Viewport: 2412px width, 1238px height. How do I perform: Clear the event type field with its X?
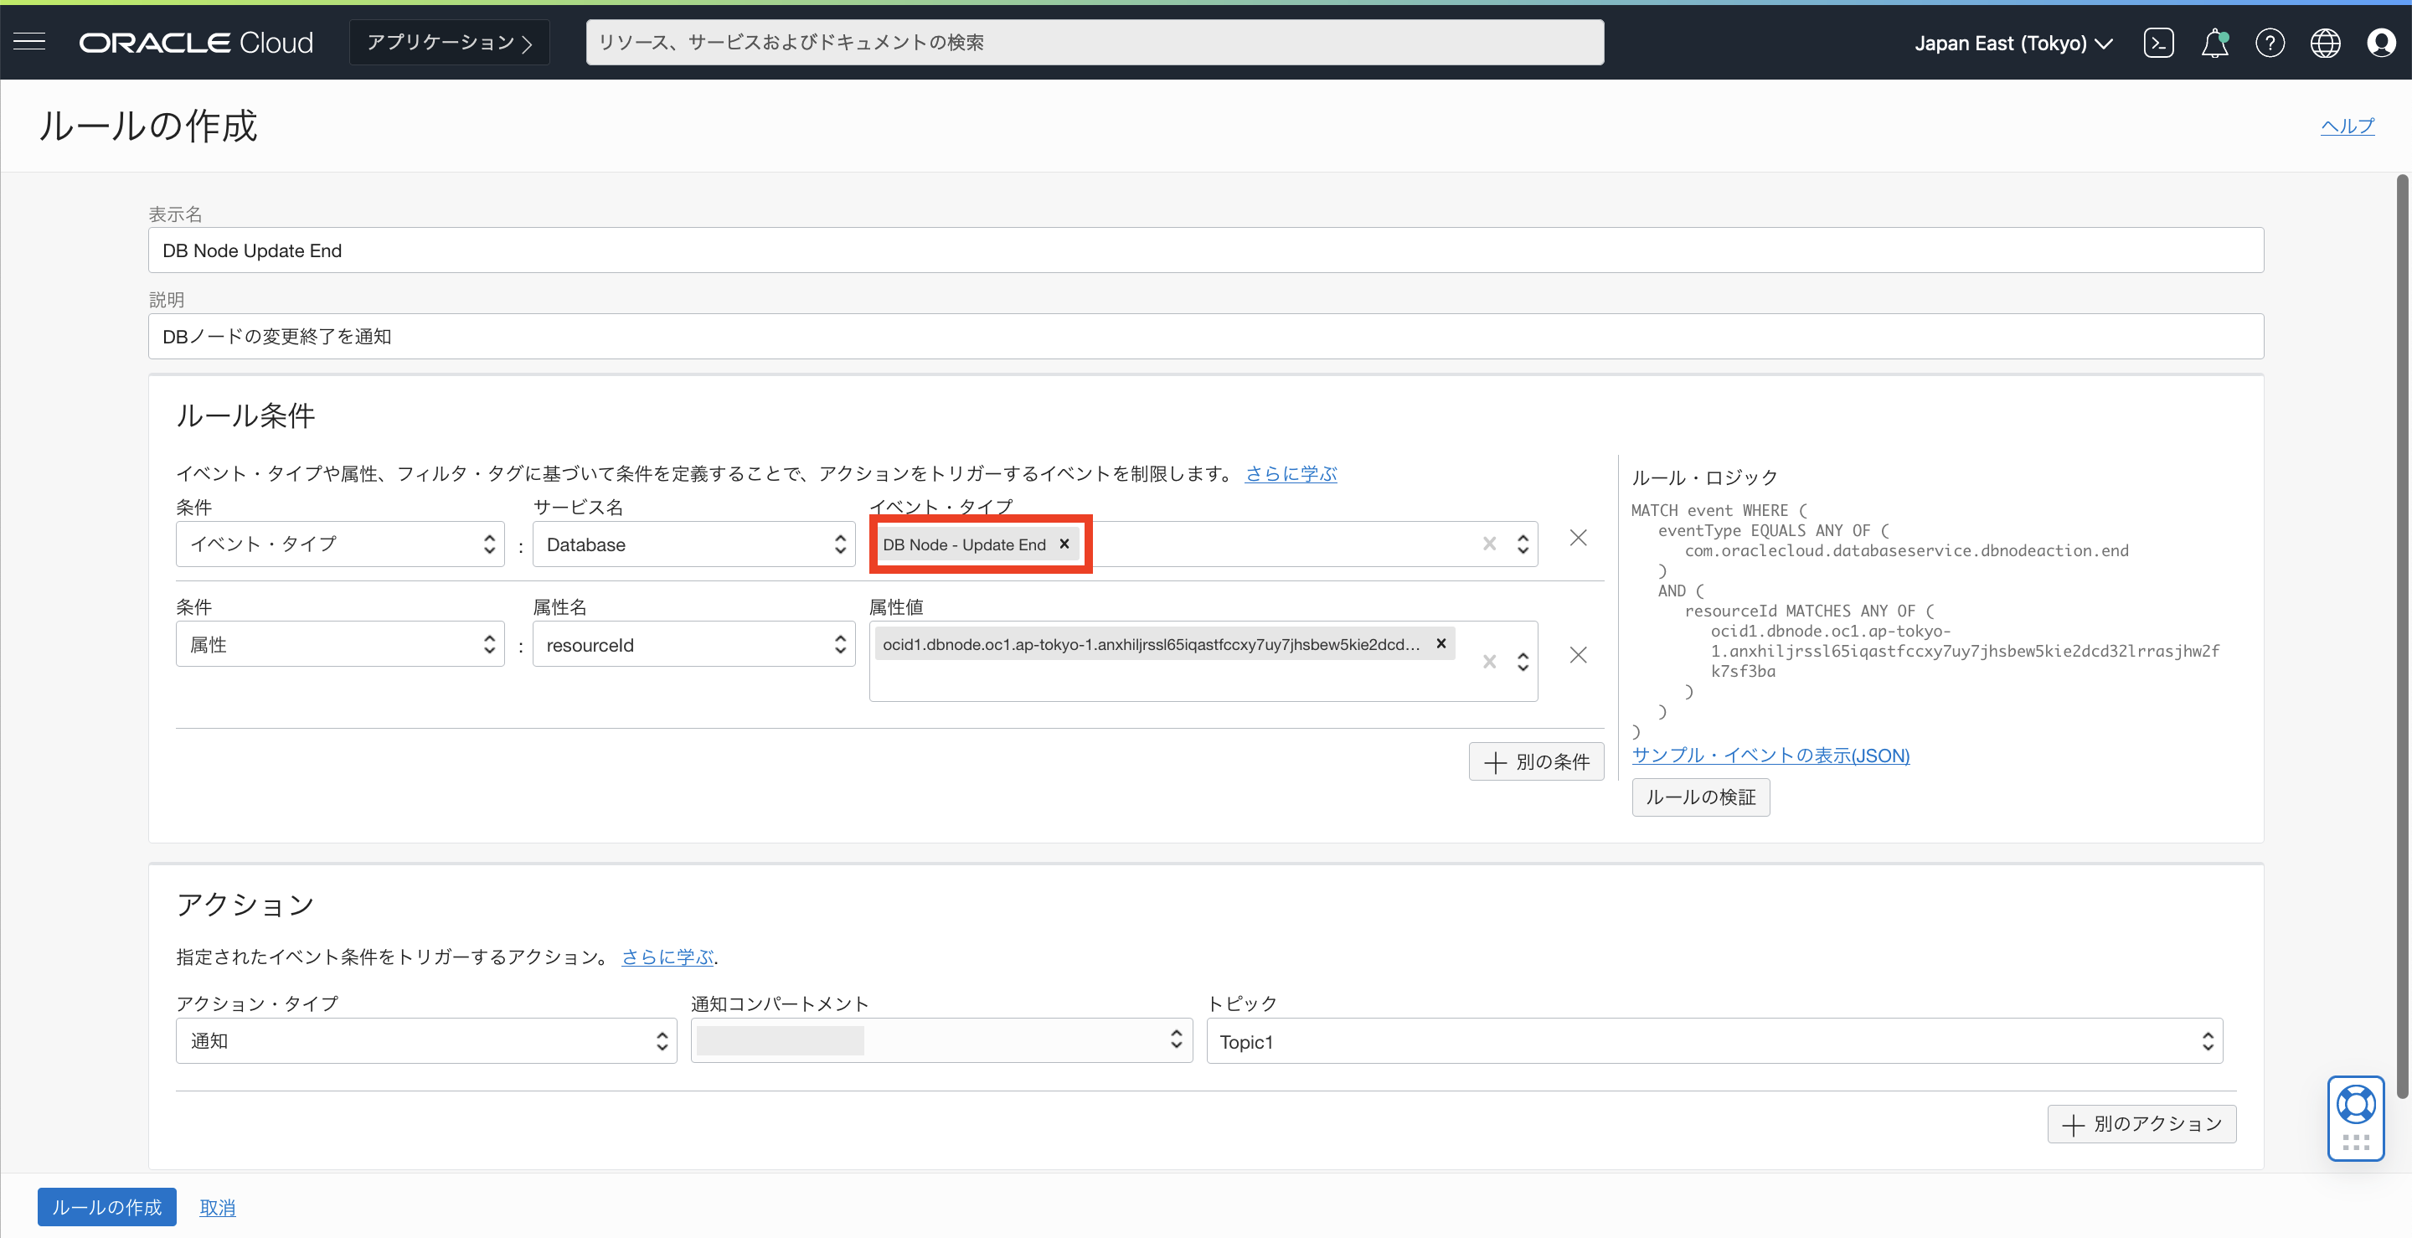point(1490,543)
